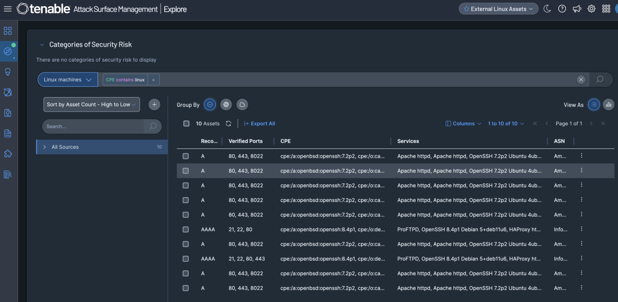Collapse Categories of Security Risk section
This screenshot has height=302, width=618.
point(42,45)
